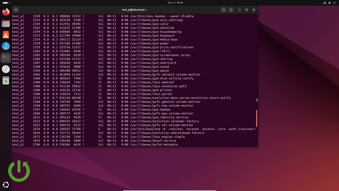The image size is (339, 191).
Task: Select text evolution-alarm-notify path
Action: 180,98
